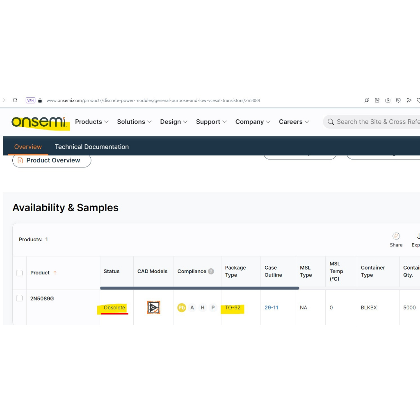
Task: Click the A compliance badge
Action: [x=192, y=308]
